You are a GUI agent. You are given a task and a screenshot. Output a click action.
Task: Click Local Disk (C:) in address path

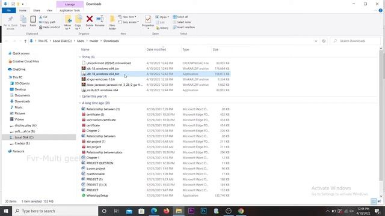(x=62, y=41)
